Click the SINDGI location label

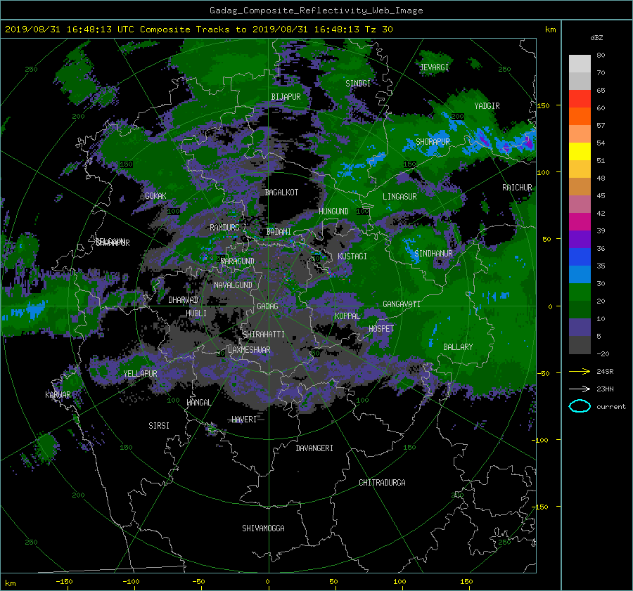pyautogui.click(x=358, y=84)
